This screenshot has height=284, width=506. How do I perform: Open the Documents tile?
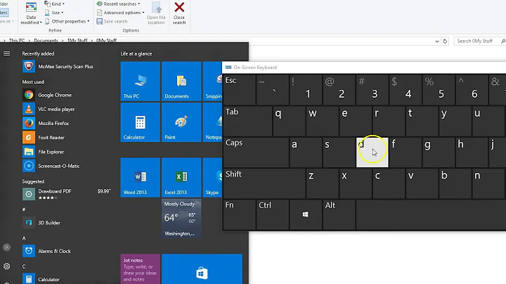point(181,82)
